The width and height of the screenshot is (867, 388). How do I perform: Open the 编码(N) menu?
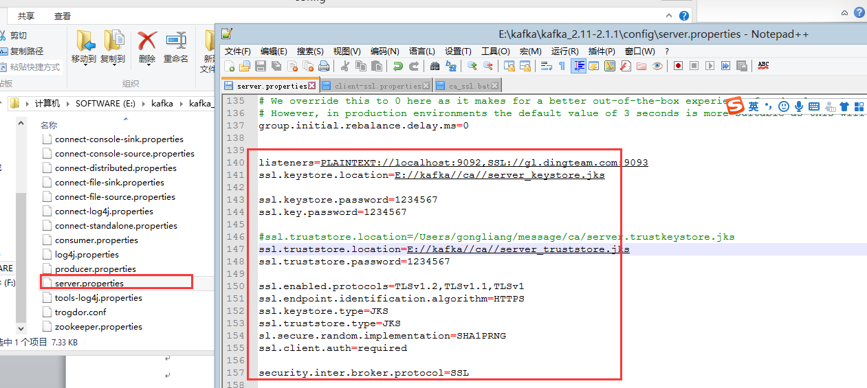384,51
